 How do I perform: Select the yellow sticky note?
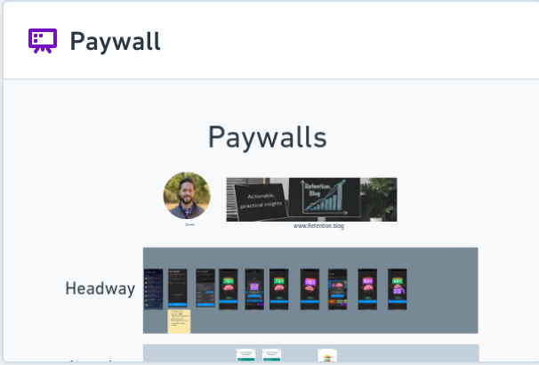pyautogui.click(x=179, y=321)
